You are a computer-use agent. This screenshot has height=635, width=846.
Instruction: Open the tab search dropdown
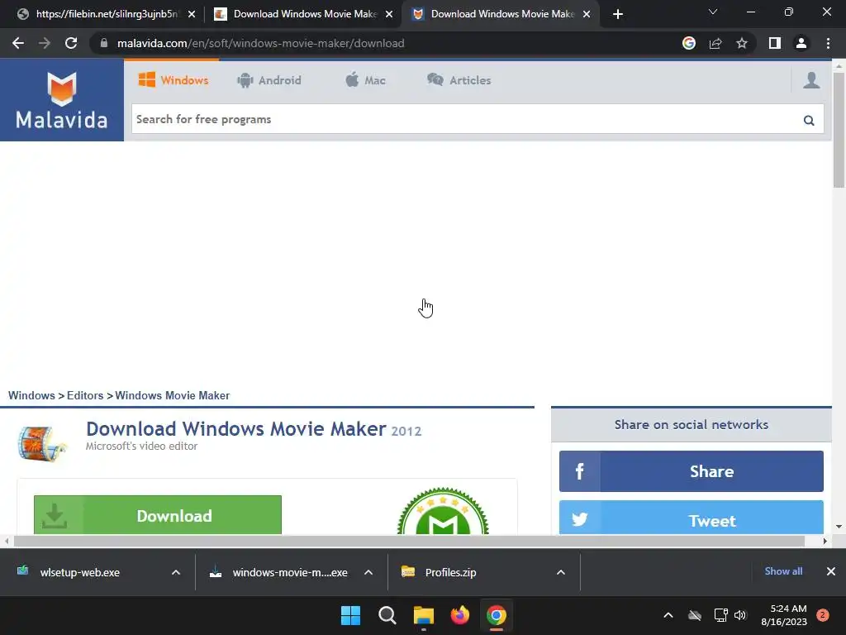[713, 12]
